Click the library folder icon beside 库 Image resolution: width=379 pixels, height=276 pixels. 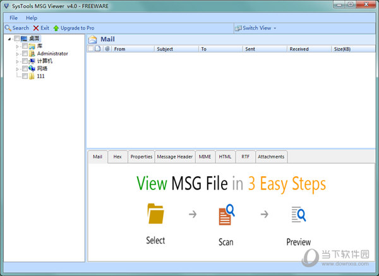coord(32,46)
